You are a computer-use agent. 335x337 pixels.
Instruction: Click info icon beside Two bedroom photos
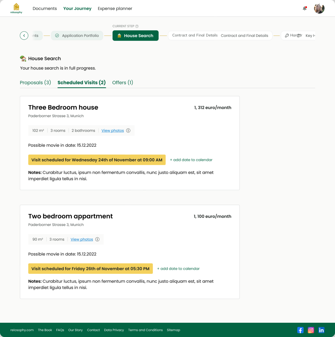pyautogui.click(x=97, y=239)
